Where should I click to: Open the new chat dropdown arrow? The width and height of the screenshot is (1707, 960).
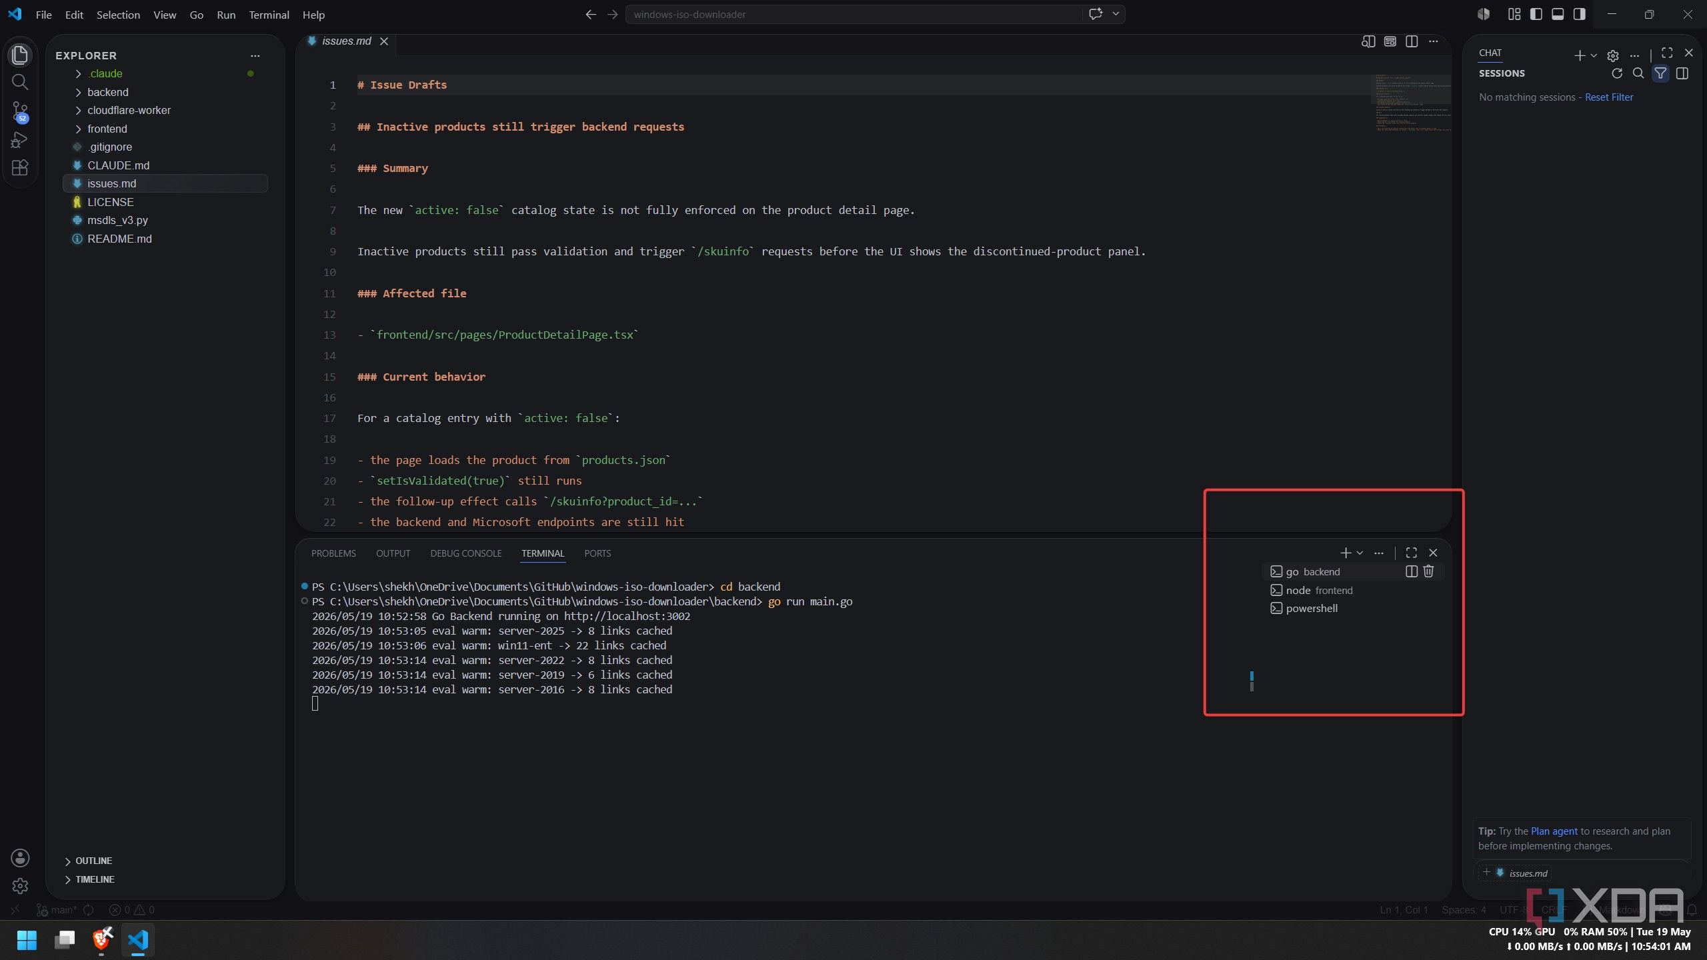pos(1594,55)
